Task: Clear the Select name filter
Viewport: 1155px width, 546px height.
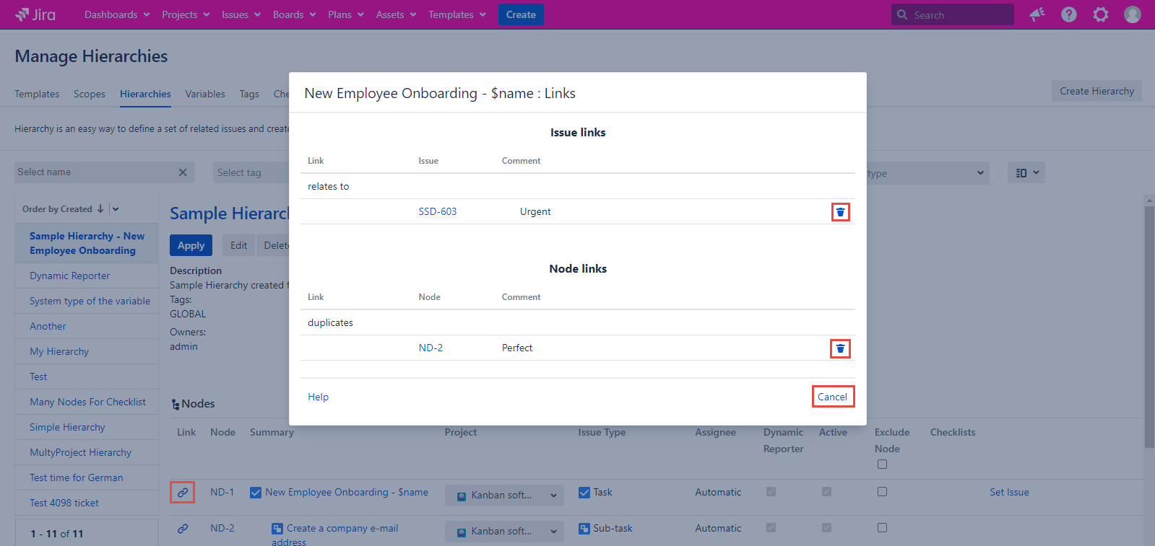Action: (x=183, y=172)
